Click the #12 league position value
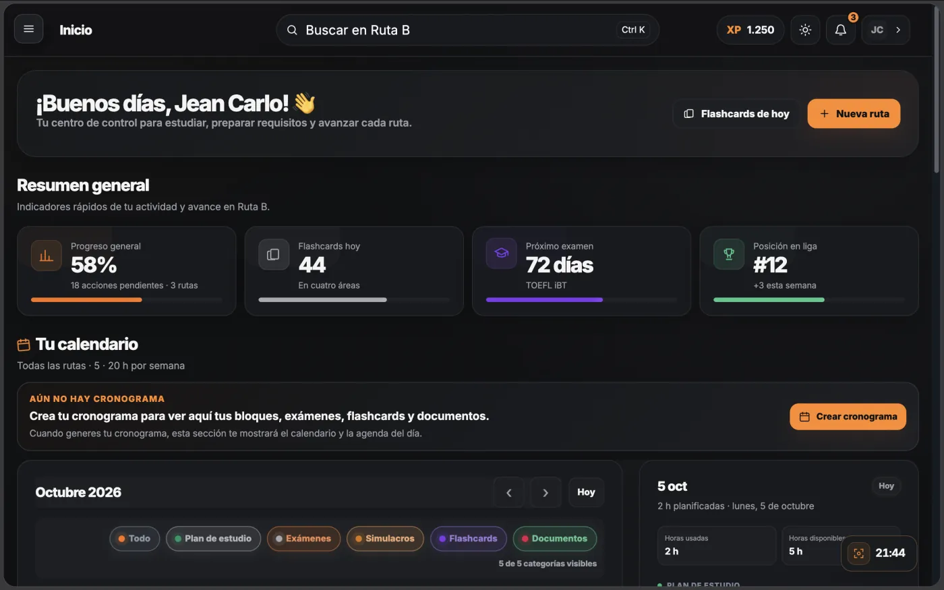This screenshot has height=590, width=944. [x=770, y=265]
